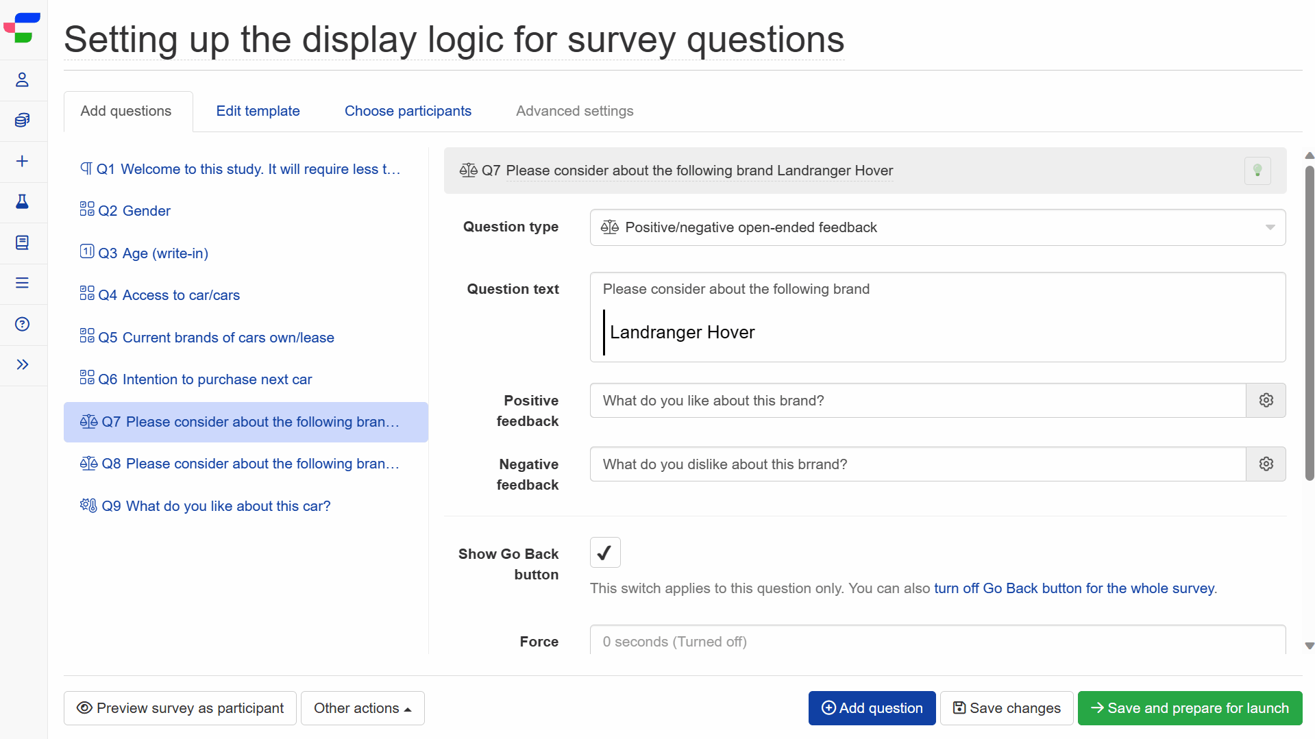Click the icon beside Q9
This screenshot has height=739, width=1315.
(x=88, y=505)
